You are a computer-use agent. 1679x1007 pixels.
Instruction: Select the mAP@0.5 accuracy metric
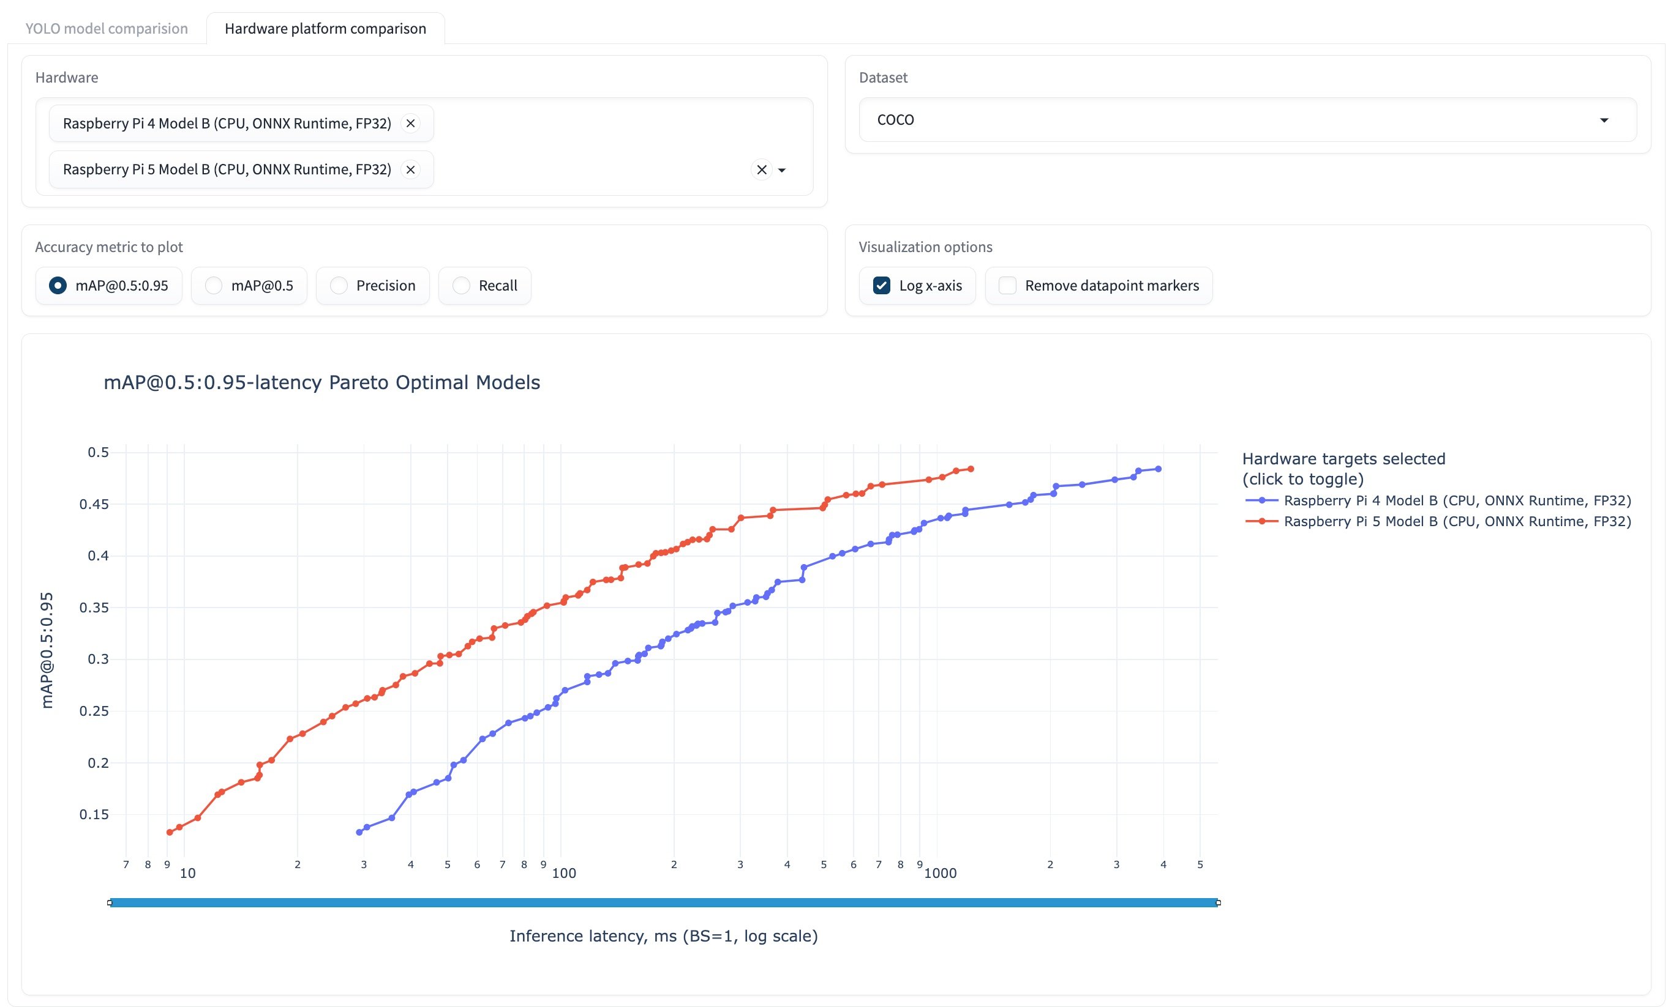pos(249,286)
